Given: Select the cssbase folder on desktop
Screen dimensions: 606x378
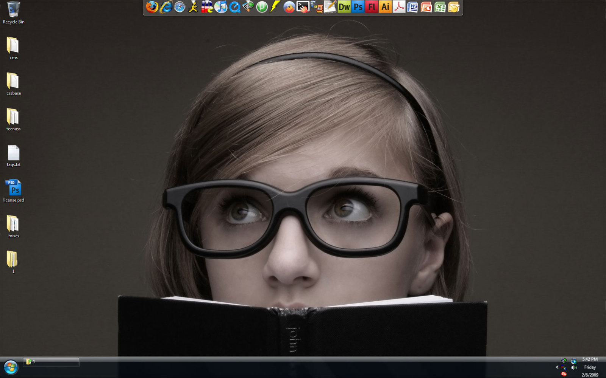Looking at the screenshot, I should click(x=14, y=84).
